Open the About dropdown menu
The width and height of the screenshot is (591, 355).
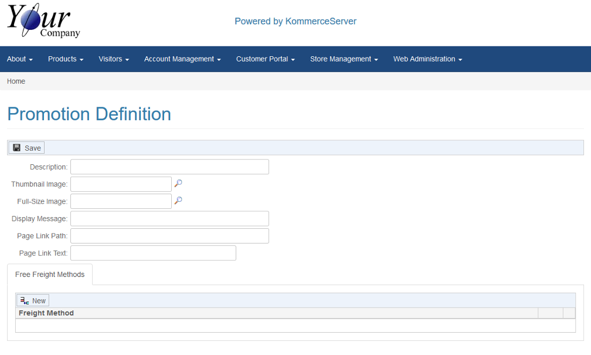pyautogui.click(x=19, y=59)
